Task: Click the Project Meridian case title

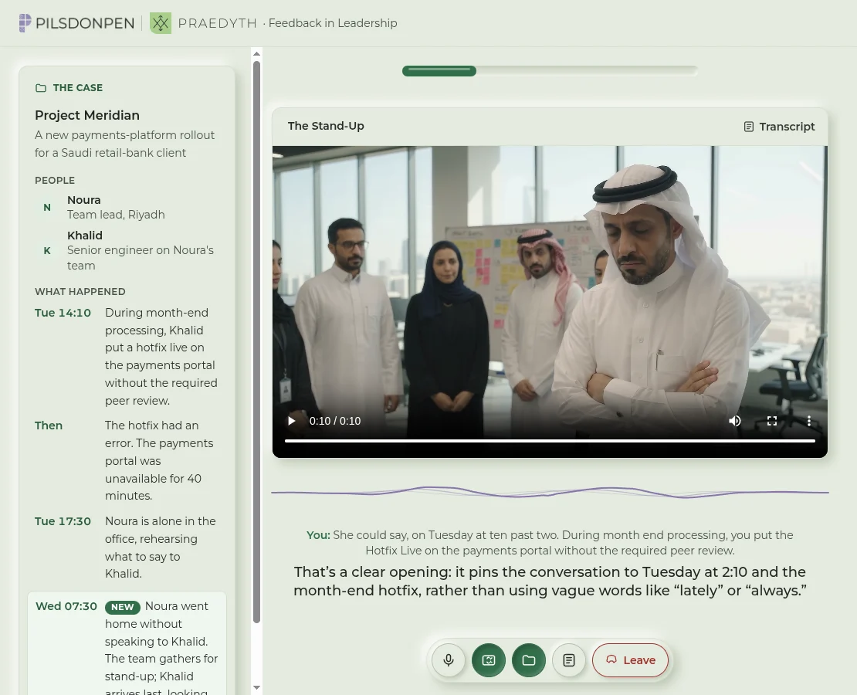Action: pos(87,115)
